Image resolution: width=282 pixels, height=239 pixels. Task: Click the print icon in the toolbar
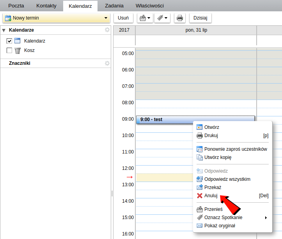pyautogui.click(x=180, y=18)
